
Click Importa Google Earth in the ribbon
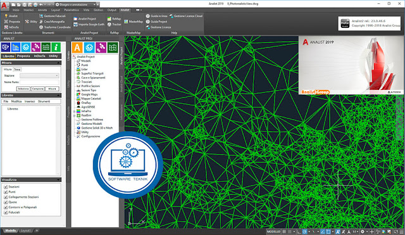tap(89, 24)
